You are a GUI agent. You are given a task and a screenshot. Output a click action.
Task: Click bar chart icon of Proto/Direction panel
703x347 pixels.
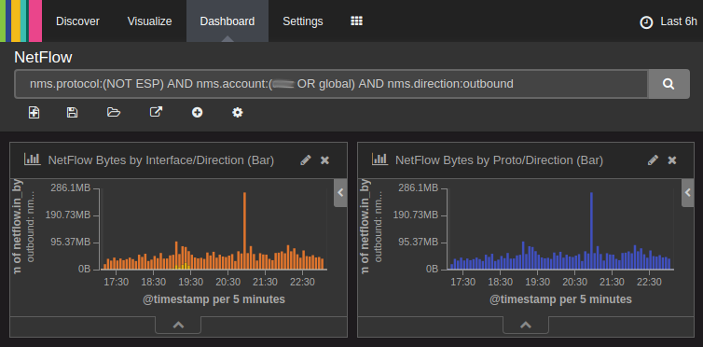(x=379, y=160)
